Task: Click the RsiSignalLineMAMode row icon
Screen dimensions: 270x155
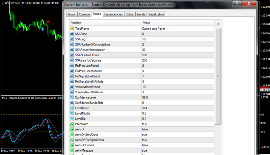Action: click(x=72, y=82)
